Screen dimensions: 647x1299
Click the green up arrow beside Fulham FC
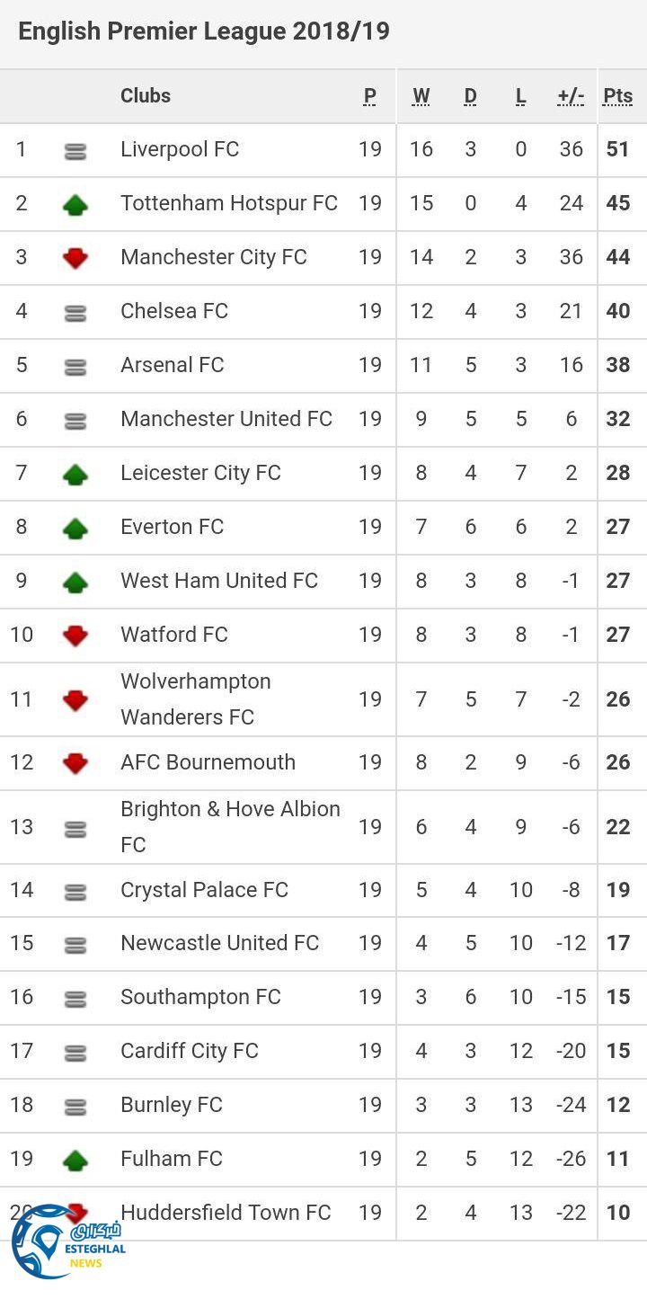click(x=75, y=1161)
